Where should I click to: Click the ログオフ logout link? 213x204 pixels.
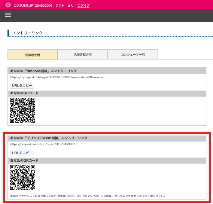pos(83,6)
